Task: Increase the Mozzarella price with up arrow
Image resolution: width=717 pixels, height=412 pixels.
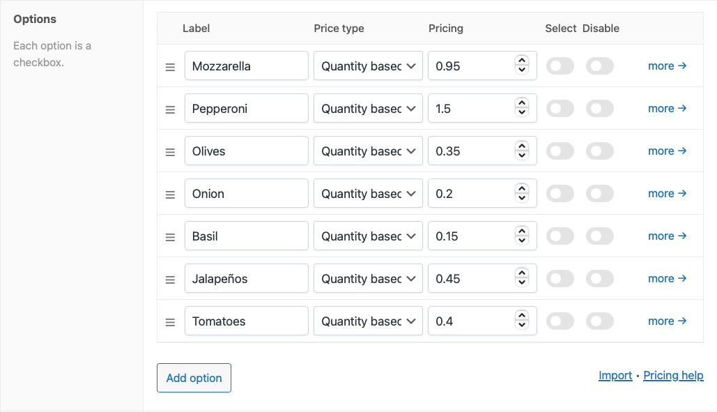Action: point(521,61)
